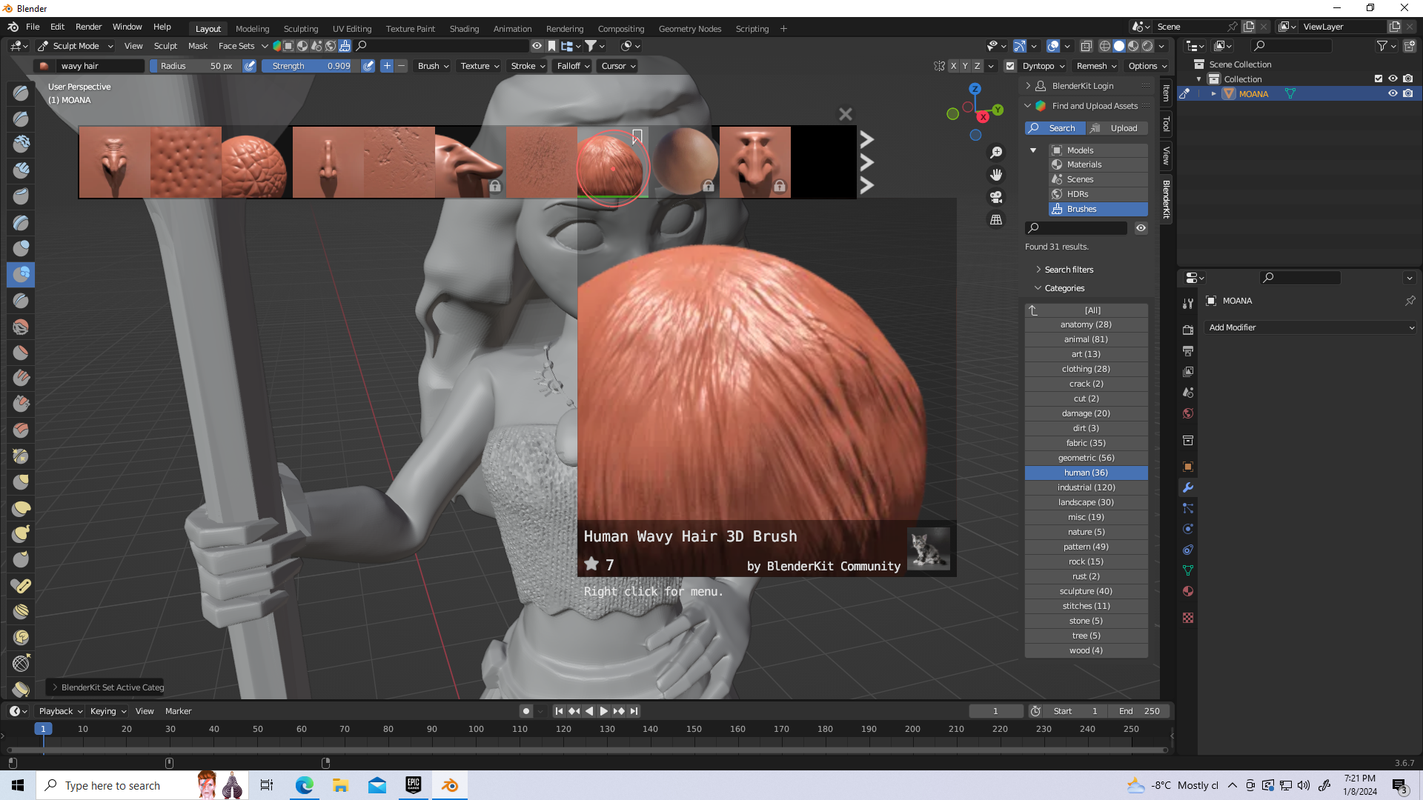Open the Falloff dropdown in the sculpt header
The image size is (1423, 800).
(x=572, y=66)
